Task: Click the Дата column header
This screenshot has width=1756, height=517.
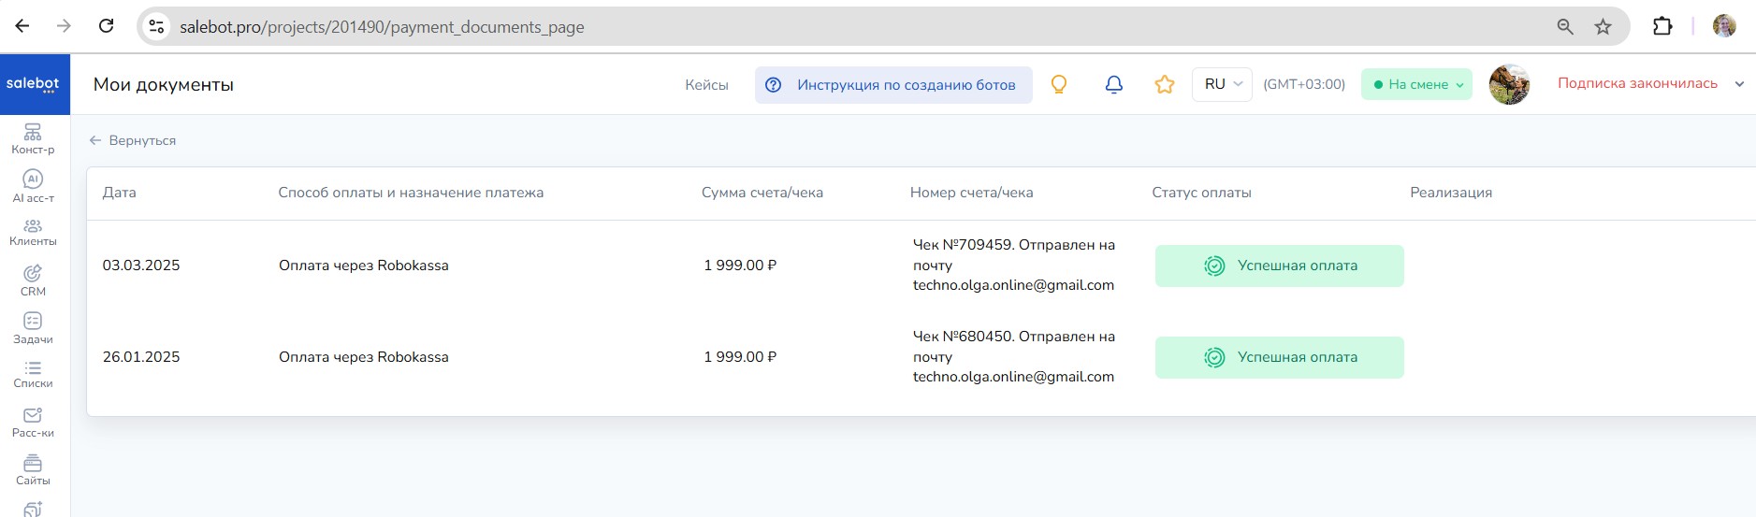Action: pyautogui.click(x=119, y=193)
